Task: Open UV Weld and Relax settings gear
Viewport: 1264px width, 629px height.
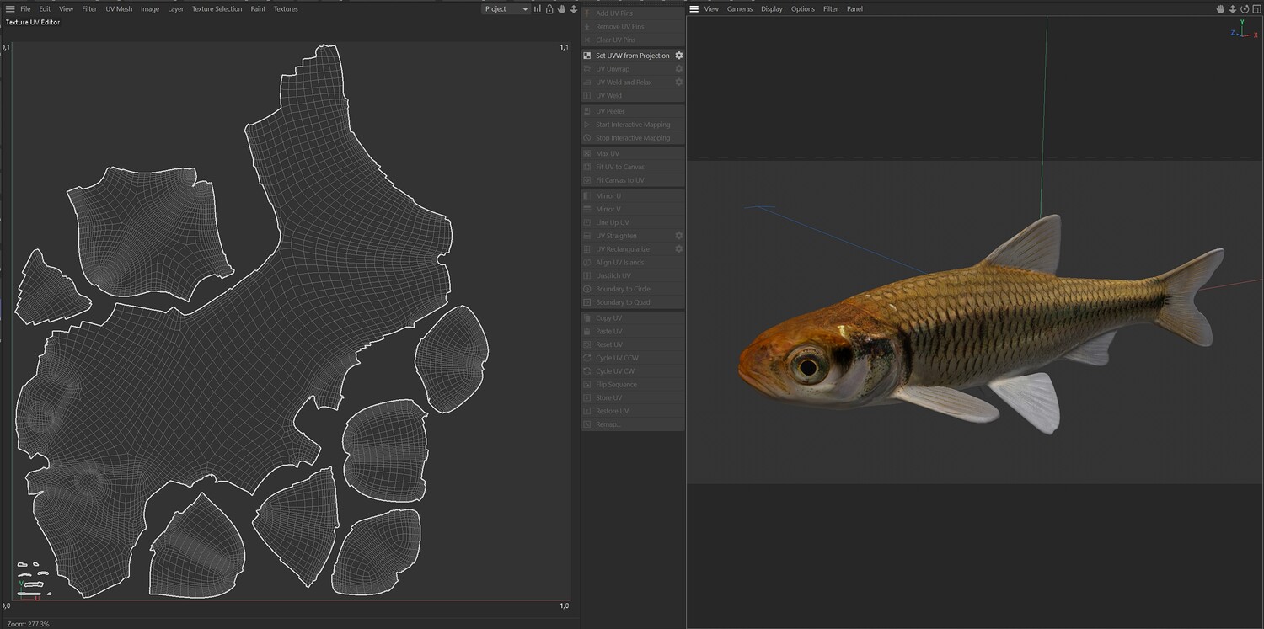Action: point(679,83)
